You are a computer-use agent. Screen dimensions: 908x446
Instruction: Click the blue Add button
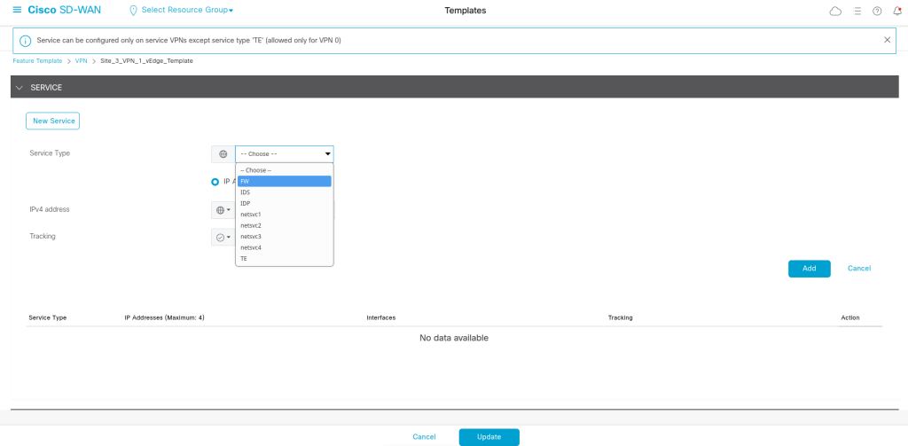[x=809, y=269]
